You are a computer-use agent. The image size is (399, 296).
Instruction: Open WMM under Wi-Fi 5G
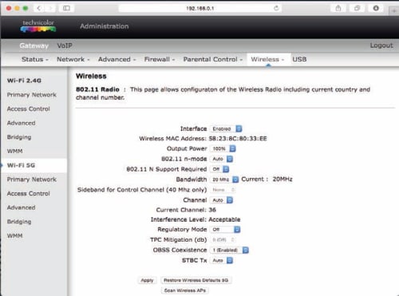click(x=14, y=235)
